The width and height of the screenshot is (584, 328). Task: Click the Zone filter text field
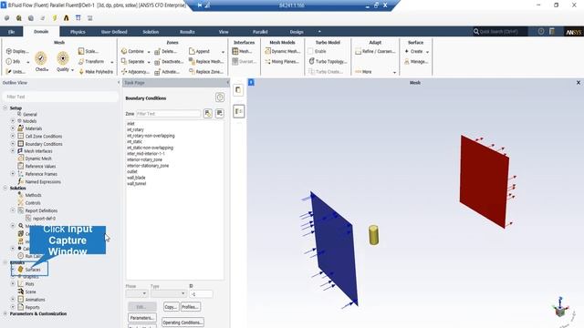[168, 113]
